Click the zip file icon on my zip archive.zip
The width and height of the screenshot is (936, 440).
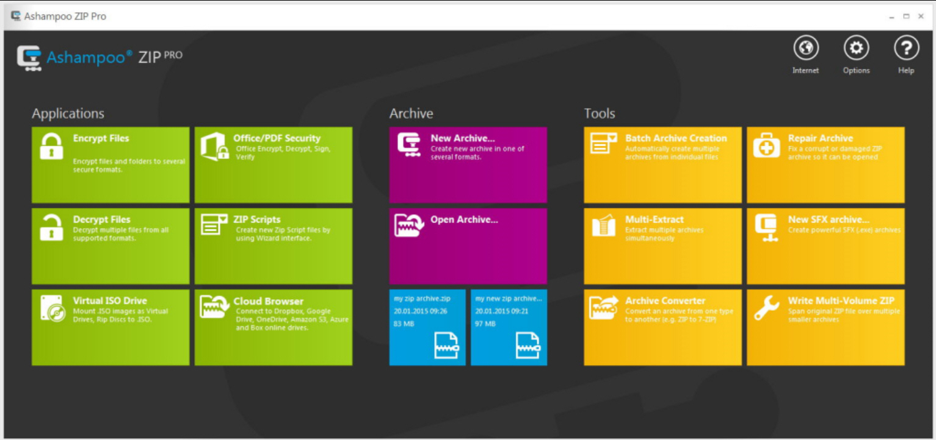tap(446, 346)
